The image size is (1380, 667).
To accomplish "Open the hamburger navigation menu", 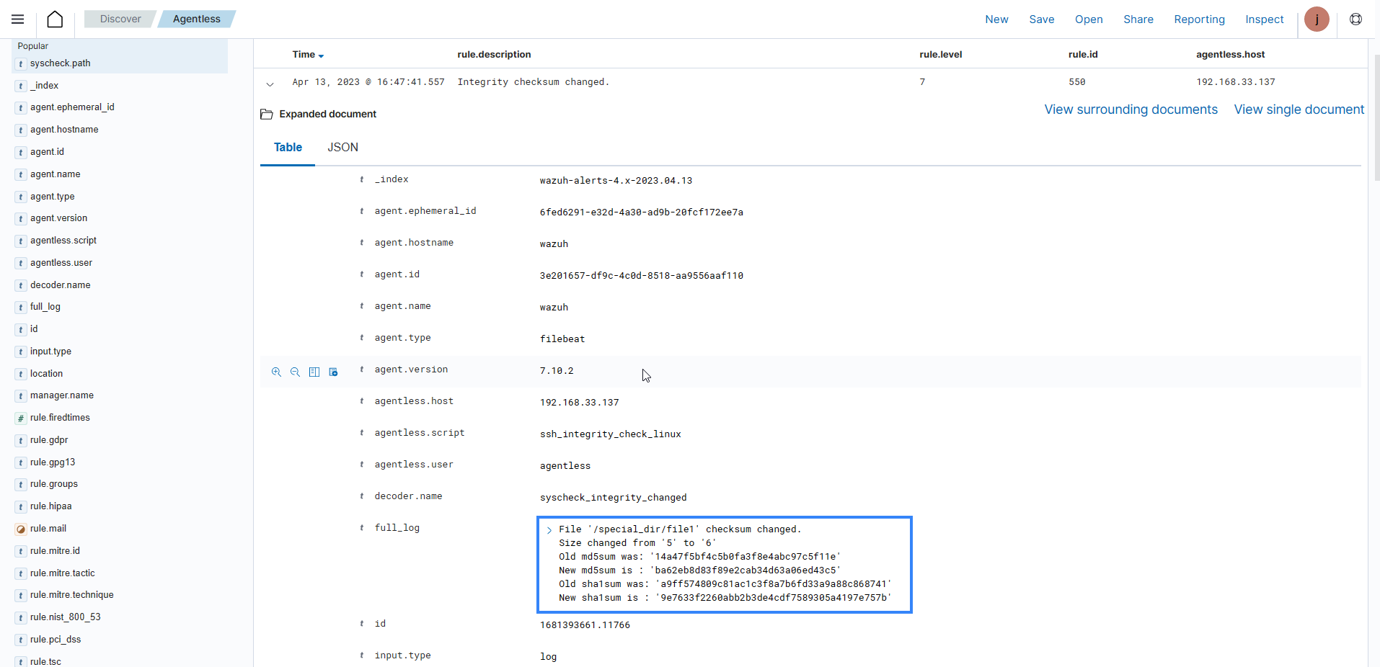I will coord(18,19).
